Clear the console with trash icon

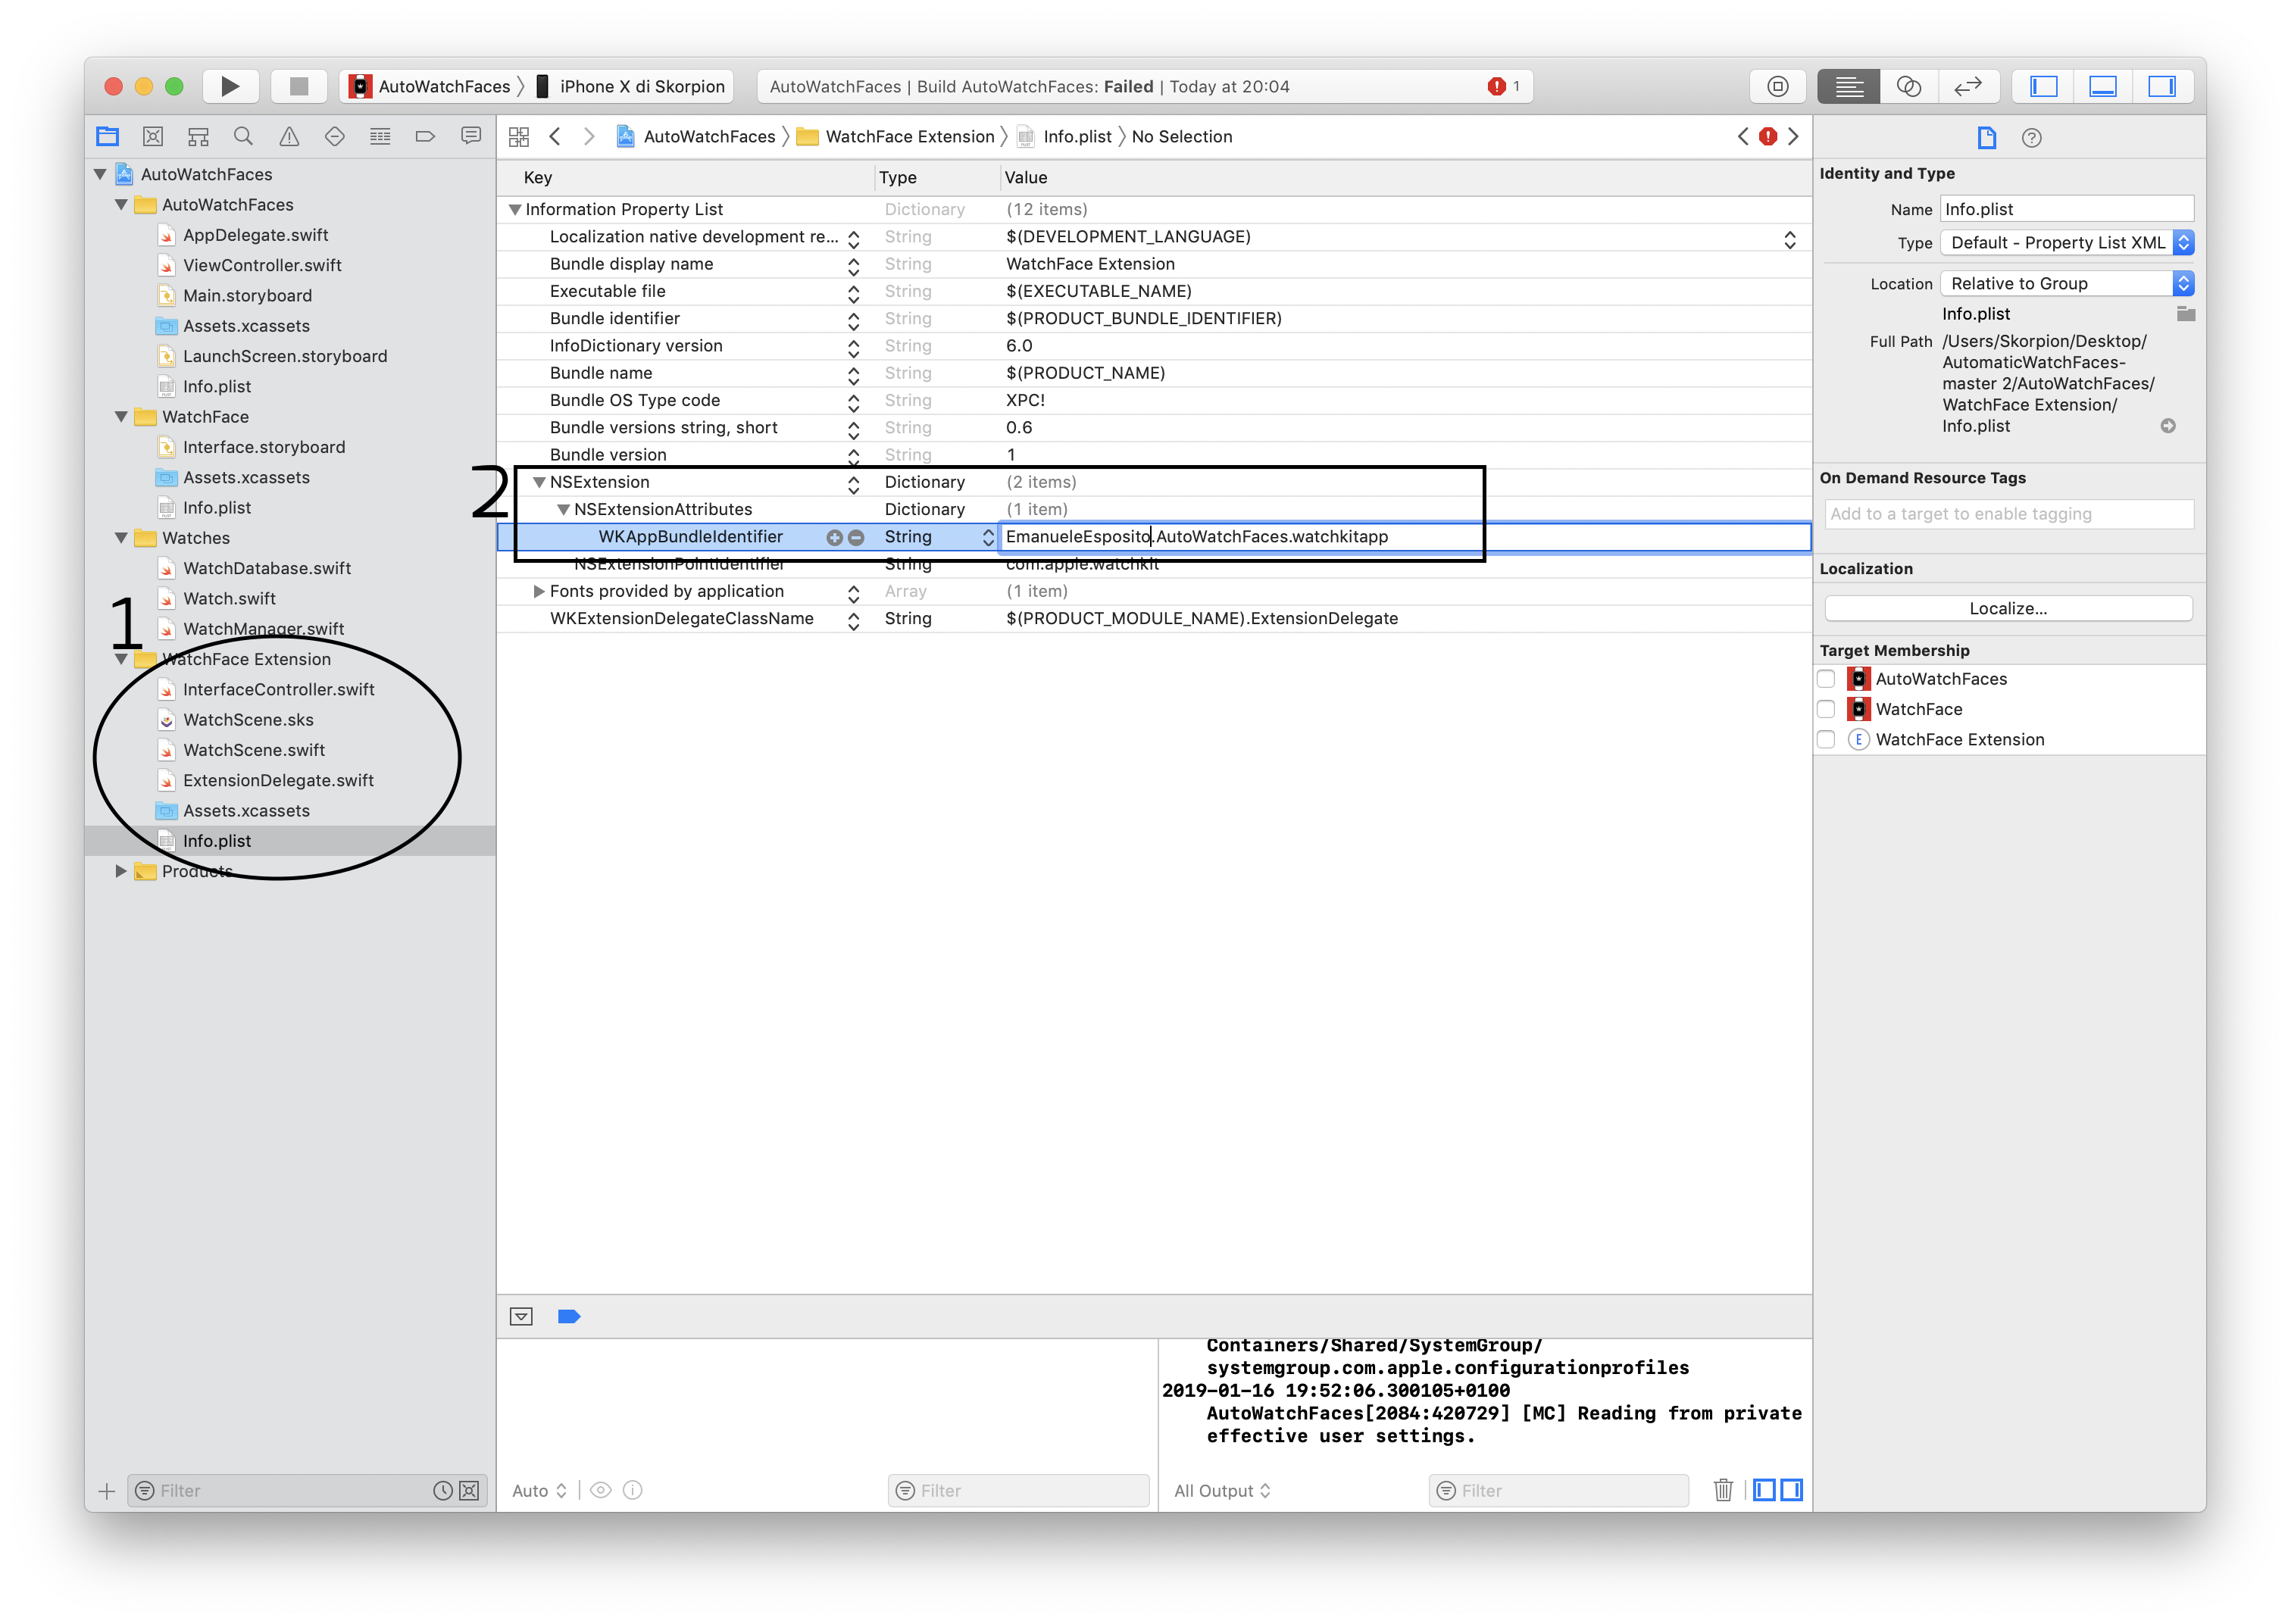(x=1723, y=1490)
